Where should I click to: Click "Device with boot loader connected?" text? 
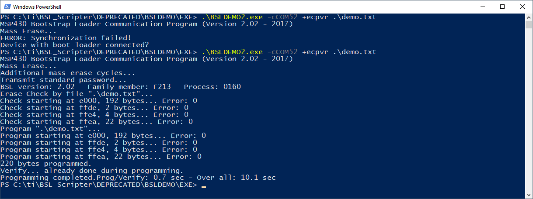point(74,45)
